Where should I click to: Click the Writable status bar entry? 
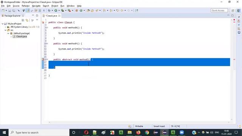(x=139, y=126)
